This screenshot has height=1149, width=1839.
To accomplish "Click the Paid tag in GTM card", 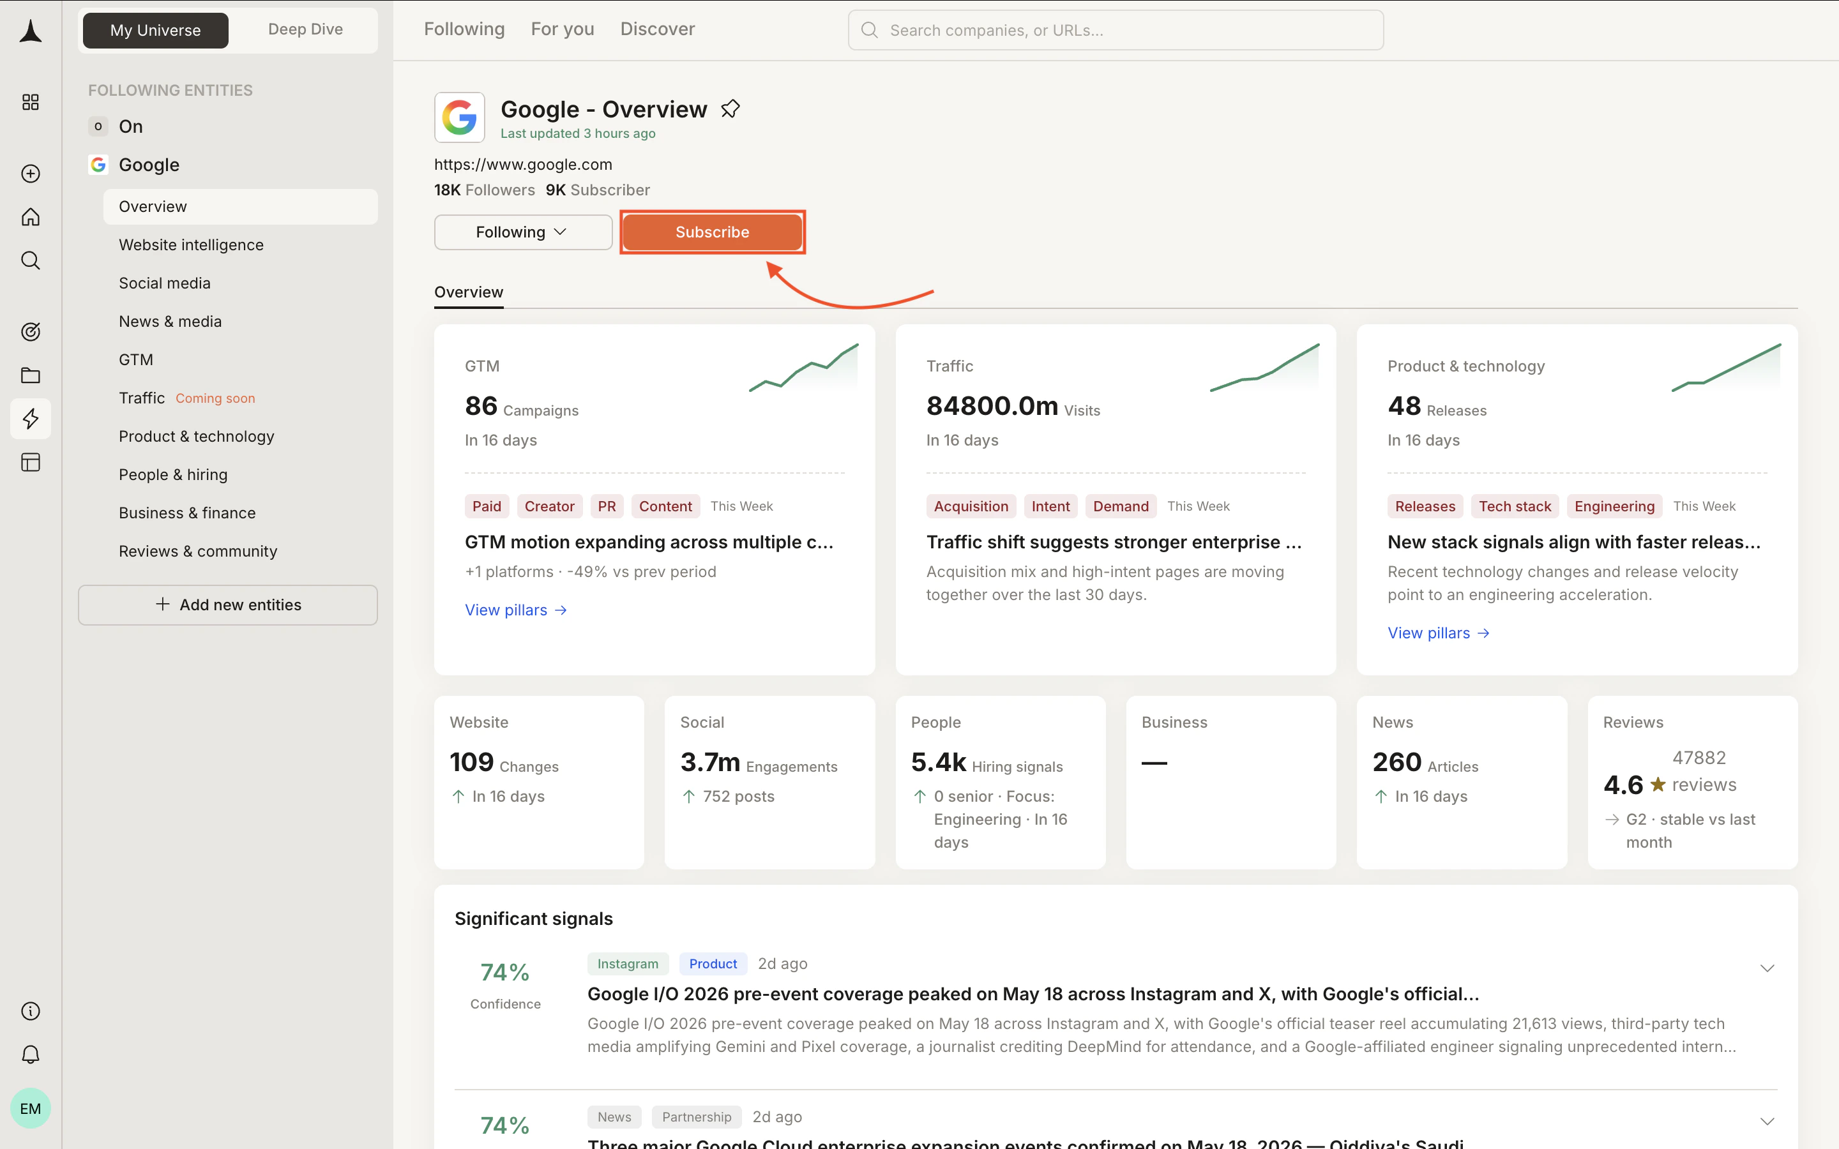I will tap(487, 506).
